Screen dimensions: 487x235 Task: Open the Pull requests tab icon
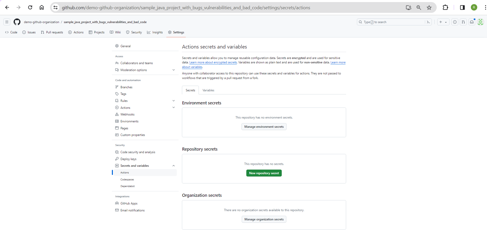click(x=42, y=32)
